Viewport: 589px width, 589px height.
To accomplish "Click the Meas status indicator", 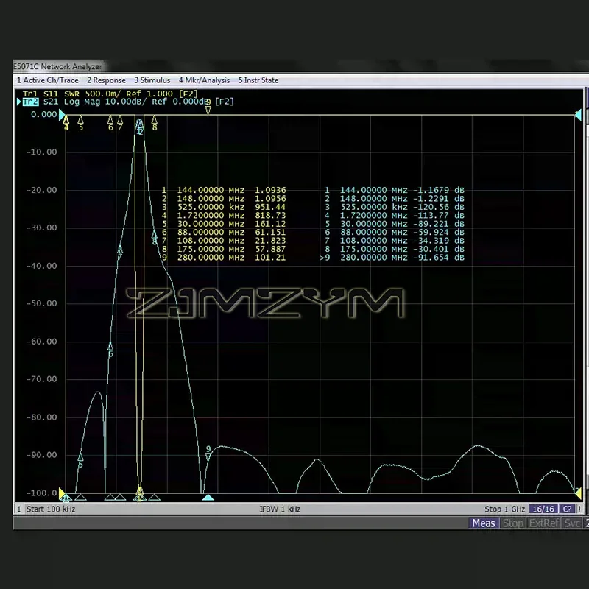I will (484, 523).
